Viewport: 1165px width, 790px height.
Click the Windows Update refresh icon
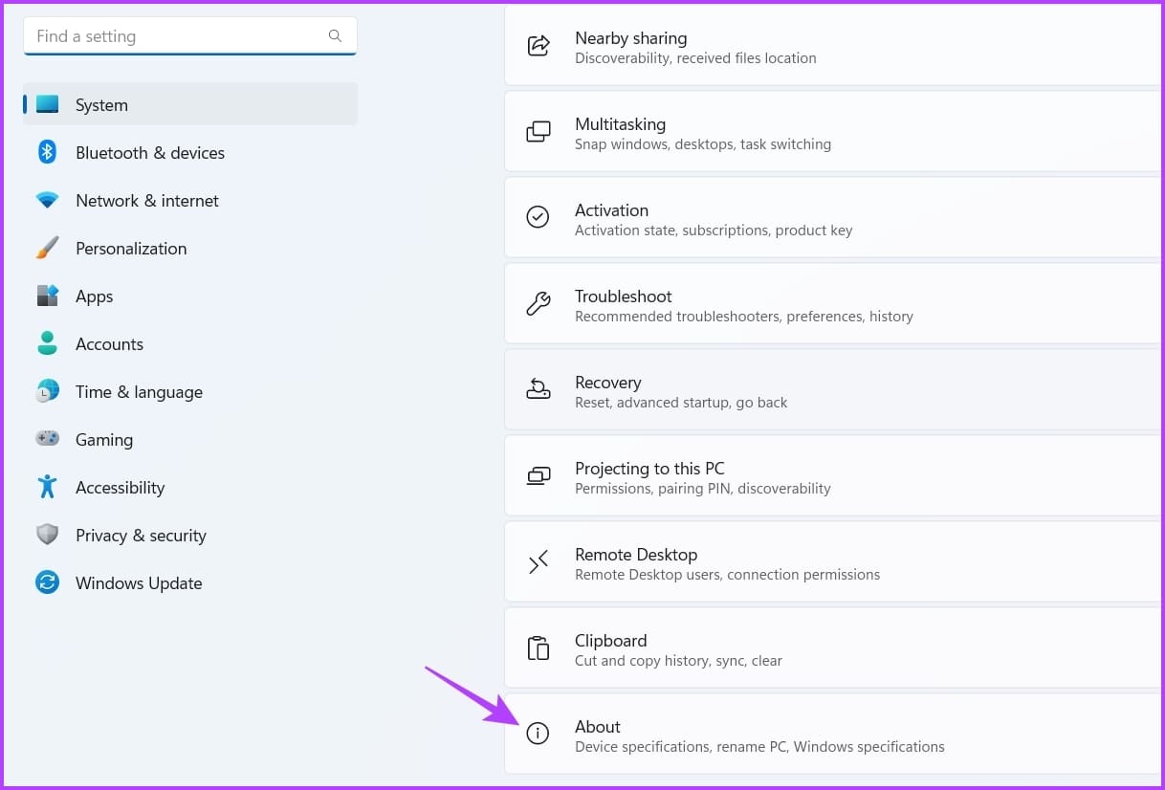coord(48,582)
